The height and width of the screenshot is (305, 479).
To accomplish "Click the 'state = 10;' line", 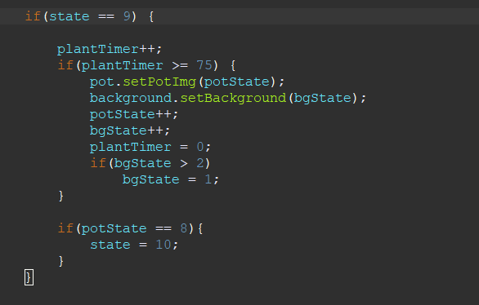I will tap(134, 245).
